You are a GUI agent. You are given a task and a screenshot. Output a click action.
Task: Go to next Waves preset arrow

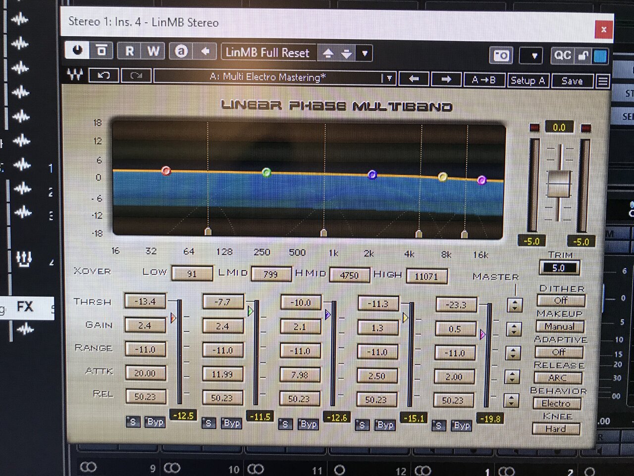[446, 79]
